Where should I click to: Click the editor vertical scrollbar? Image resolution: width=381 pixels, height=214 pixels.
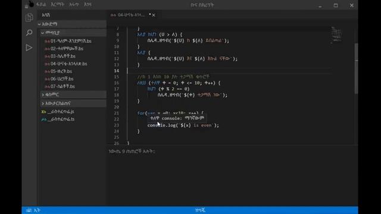[356, 68]
